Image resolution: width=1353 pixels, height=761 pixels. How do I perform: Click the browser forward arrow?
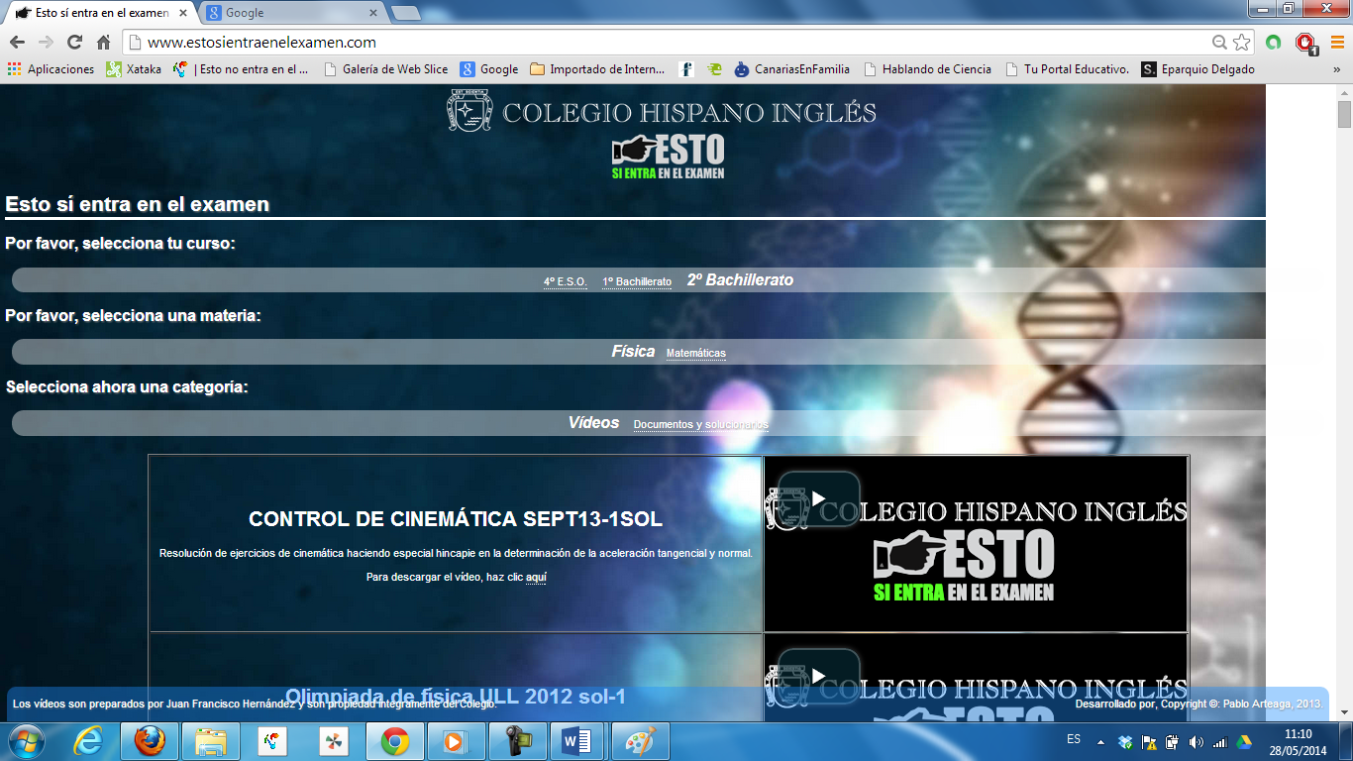(x=46, y=43)
